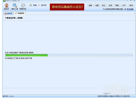Image resolution: width=136 pixels, height=99 pixels.
Task: Select the 店铺复制 tab
Action: [x=20, y=13]
